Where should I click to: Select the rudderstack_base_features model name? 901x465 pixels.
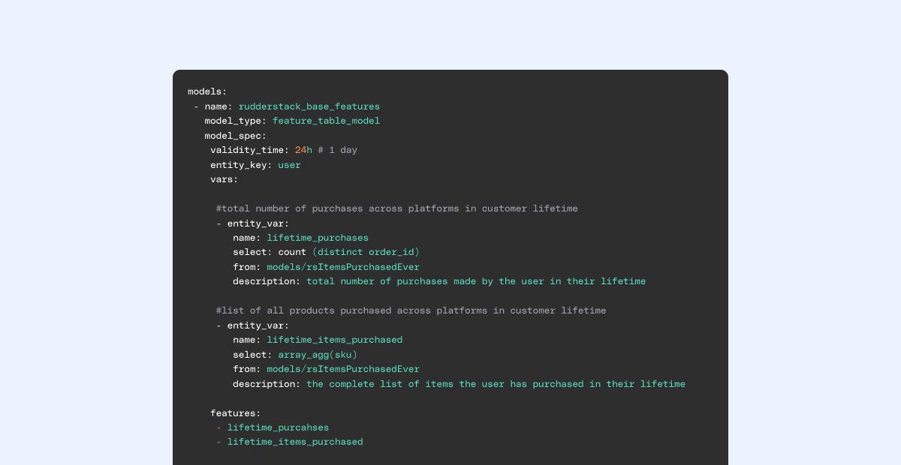click(309, 106)
